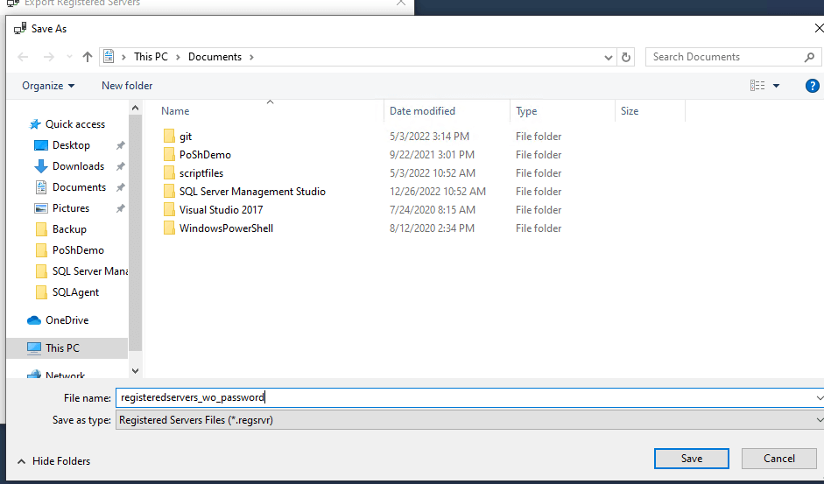Open SQL Server Mana folder in sidebar
The image size is (824, 484).
pyautogui.click(x=90, y=271)
